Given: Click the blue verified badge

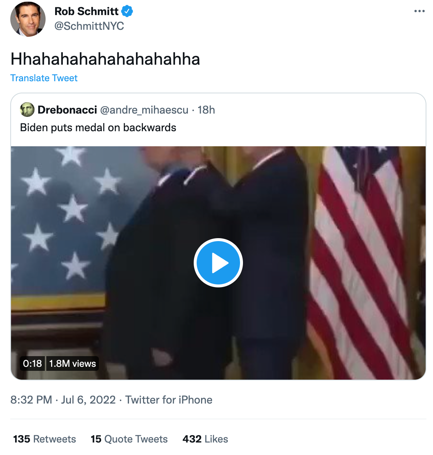Looking at the screenshot, I should click(x=127, y=11).
